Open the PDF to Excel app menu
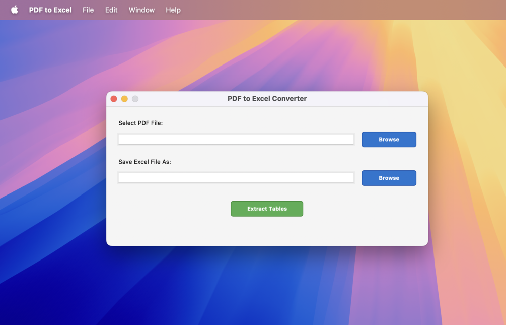The image size is (506, 325). click(50, 10)
